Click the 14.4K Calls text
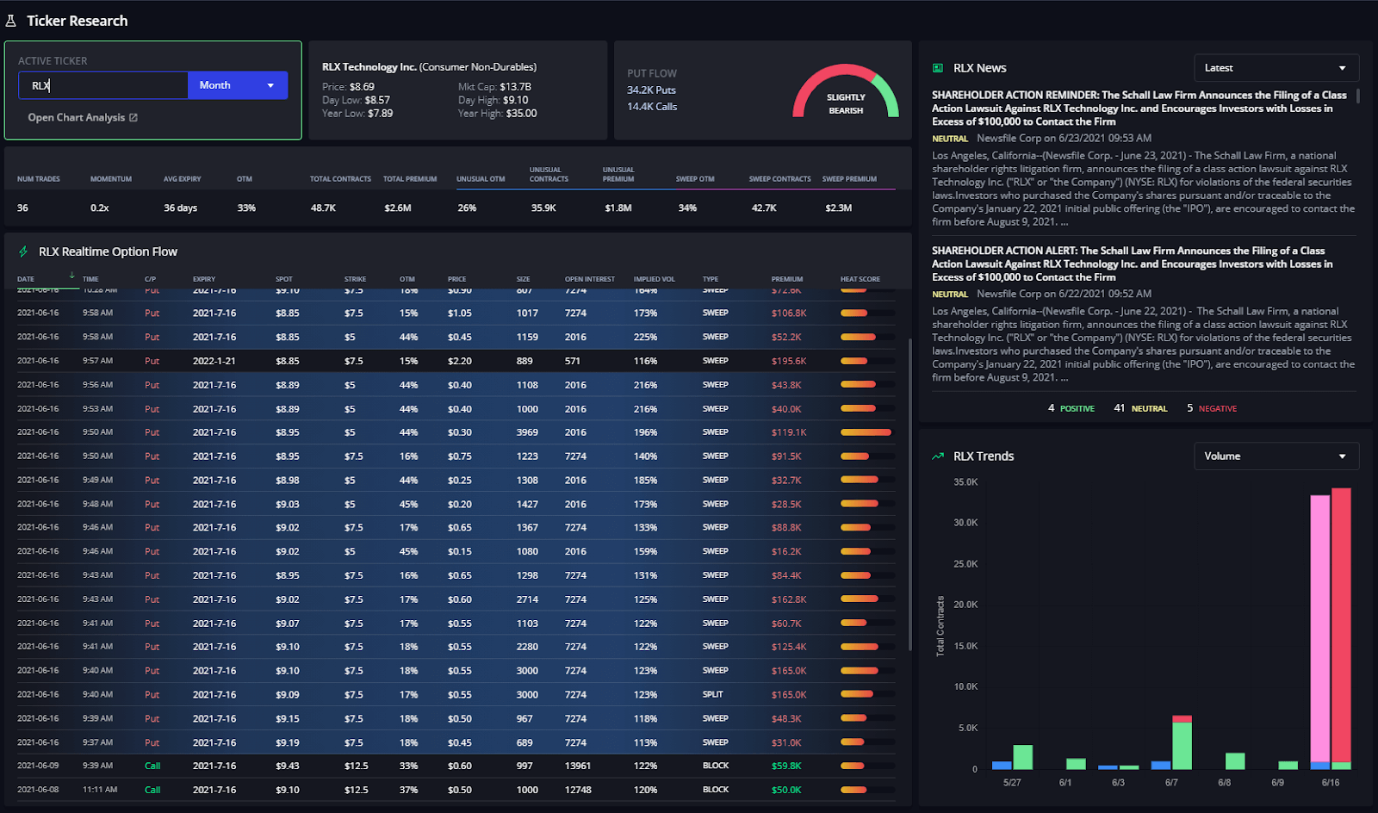Viewport: 1378px width, 813px height. click(652, 107)
